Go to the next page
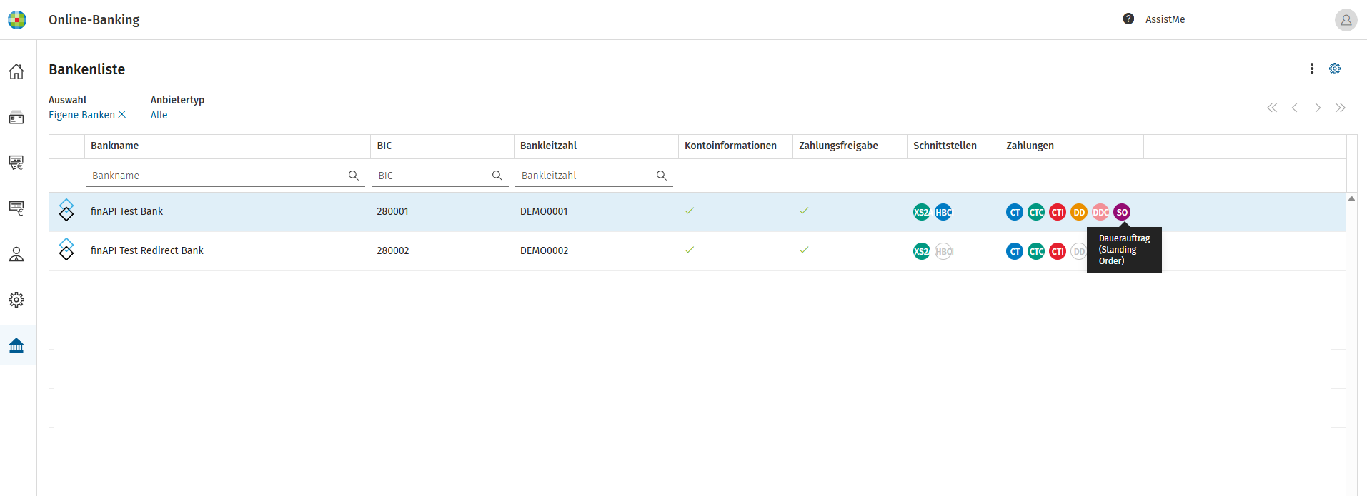 point(1318,108)
